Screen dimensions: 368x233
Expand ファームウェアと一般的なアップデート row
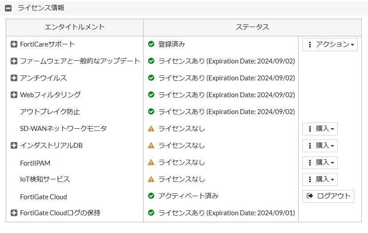pyautogui.click(x=14, y=61)
